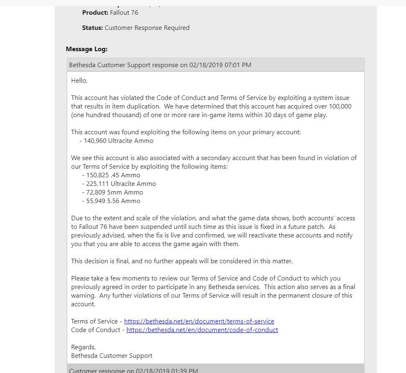The height and width of the screenshot is (373, 406).
Task: Click the 'Please take a few moments' paragraph
Action: pyautogui.click(x=213, y=291)
